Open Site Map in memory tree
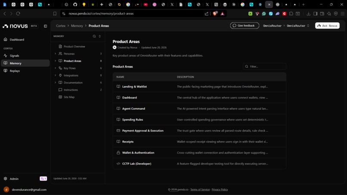The width and height of the screenshot is (347, 195). click(x=69, y=97)
